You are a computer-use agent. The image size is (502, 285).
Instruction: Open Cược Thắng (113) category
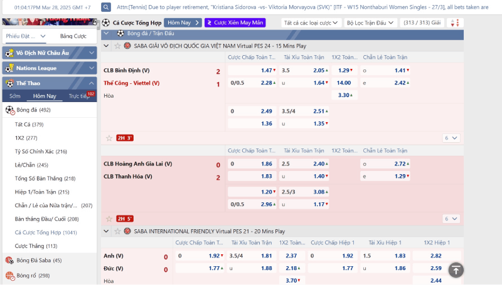point(36,246)
